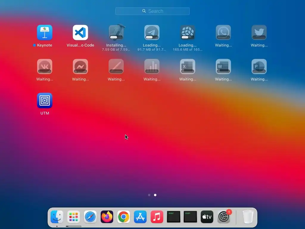Click the "165.6 MB of 165..." size text

pyautogui.click(x=188, y=50)
